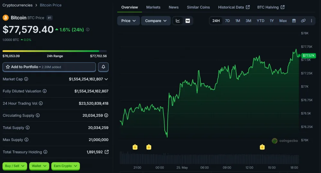This screenshot has height=173, width=321.
Task: Open the BTC Halving tab link
Action: tap(271, 7)
